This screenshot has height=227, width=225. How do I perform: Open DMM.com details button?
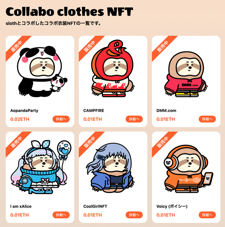click(x=207, y=119)
